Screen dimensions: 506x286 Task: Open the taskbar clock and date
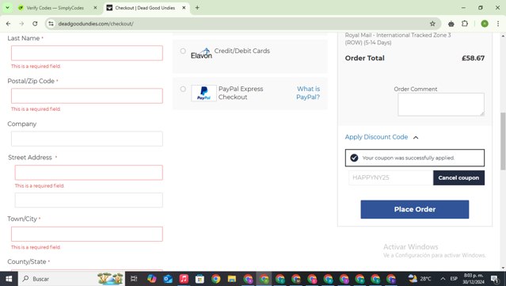pos(473,279)
